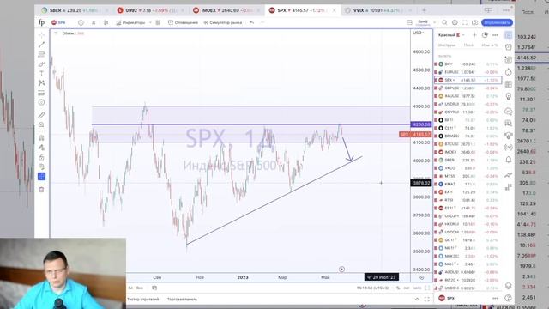Open the Красный watchlist name dropdown

point(451,35)
